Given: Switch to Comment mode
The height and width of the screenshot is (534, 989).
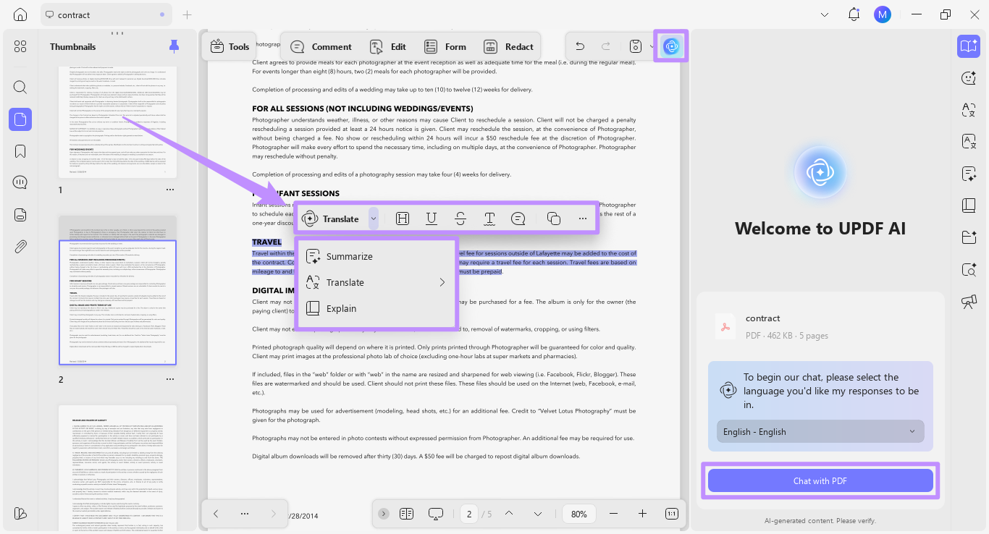Looking at the screenshot, I should [x=321, y=46].
